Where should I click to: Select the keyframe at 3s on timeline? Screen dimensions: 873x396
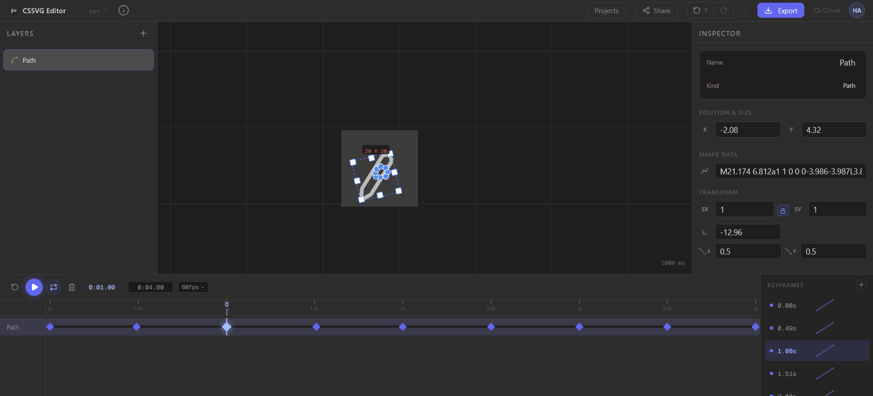pyautogui.click(x=579, y=327)
